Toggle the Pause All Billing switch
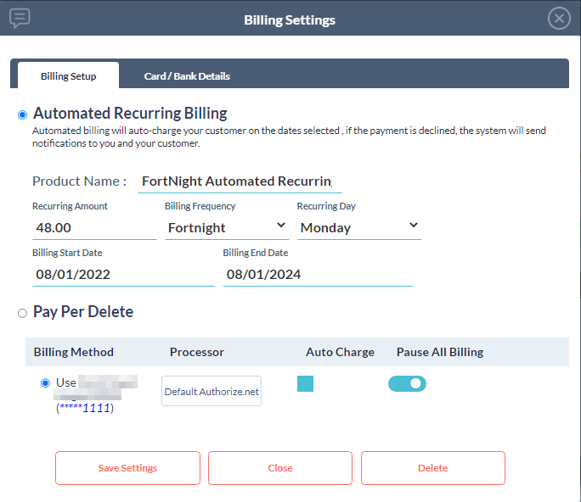Viewport: 581px width, 502px height. (x=407, y=383)
